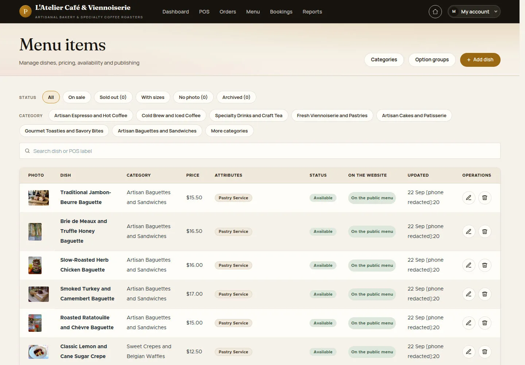Edit the Roasted Ratatouille and Chèvre Baguette
525x365 pixels.
click(x=468, y=323)
